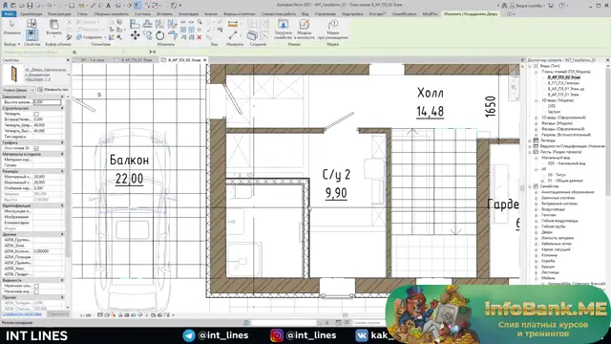
Task: Open the Справка по свойствам link
Action: 22,313
